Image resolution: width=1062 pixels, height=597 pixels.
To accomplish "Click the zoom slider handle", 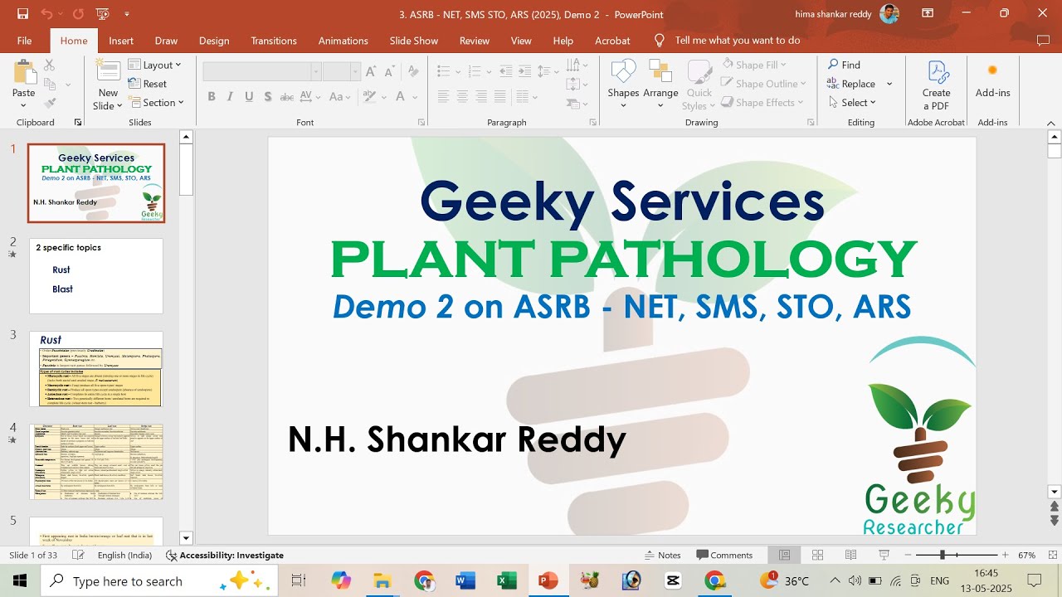I will click(x=942, y=556).
